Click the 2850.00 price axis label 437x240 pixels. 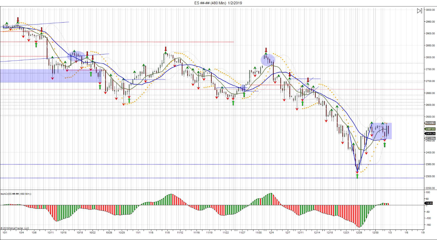[431, 45]
